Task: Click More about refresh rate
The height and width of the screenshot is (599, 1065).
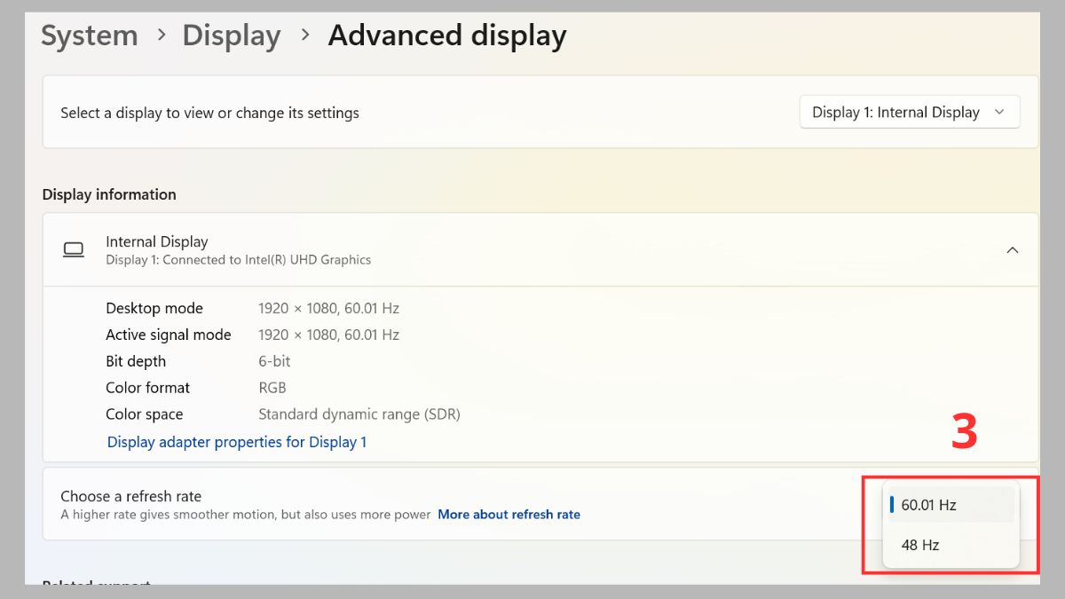Action: pyautogui.click(x=509, y=514)
